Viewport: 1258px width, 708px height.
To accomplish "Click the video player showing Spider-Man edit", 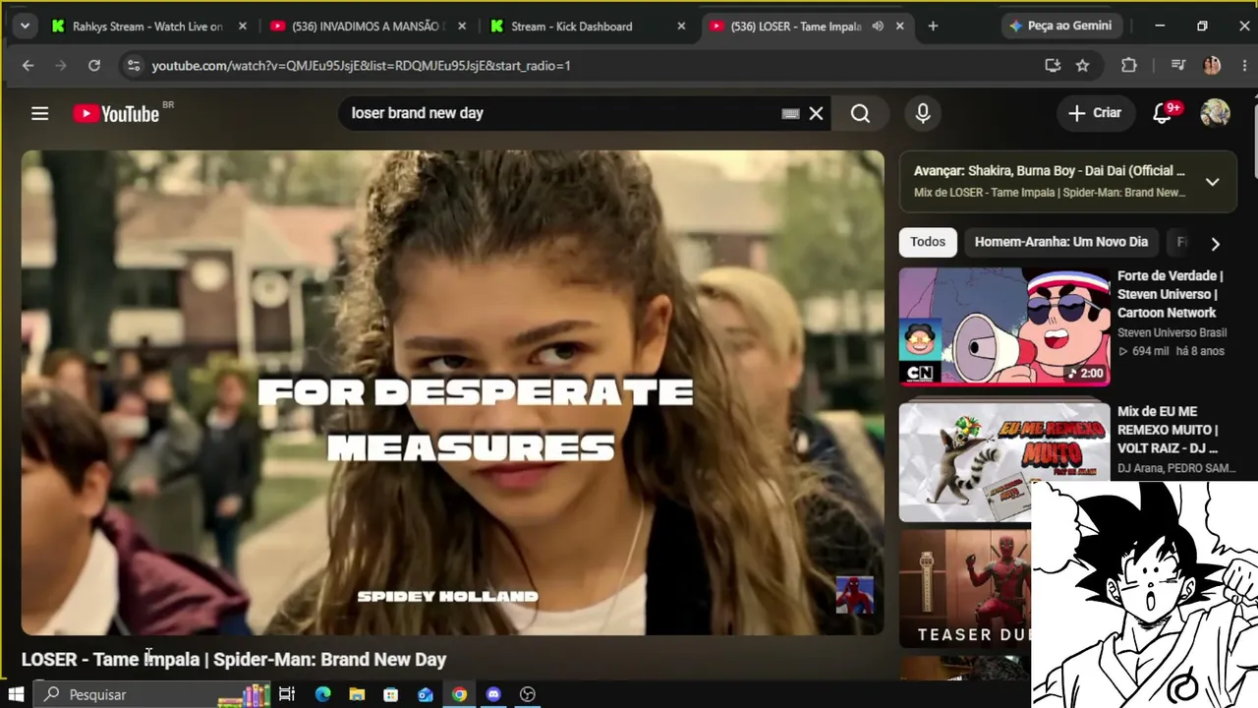I will 452,392.
